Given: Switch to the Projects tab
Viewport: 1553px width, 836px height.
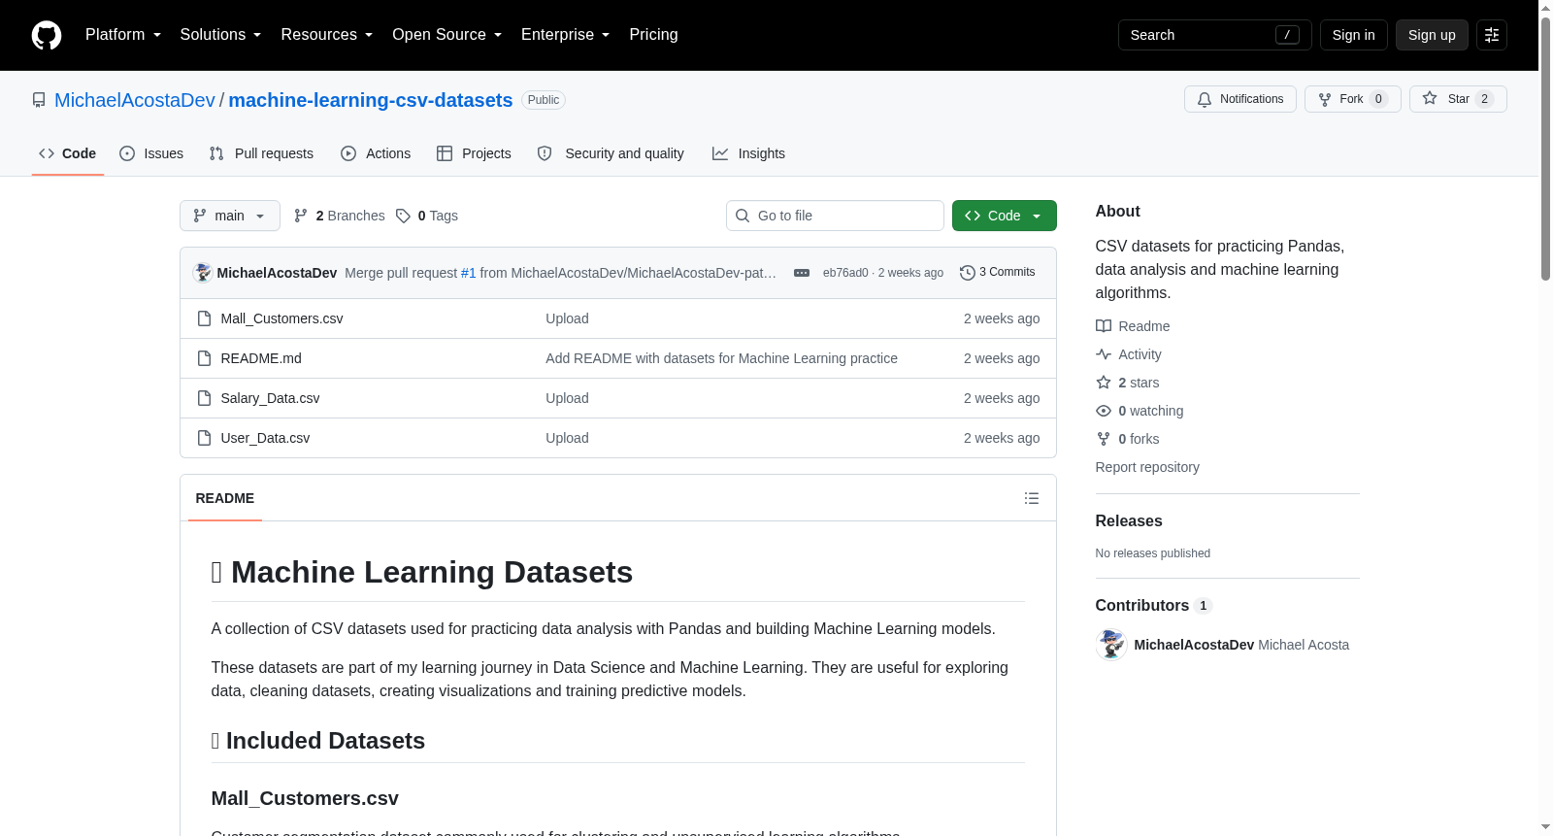Looking at the screenshot, I should click(x=474, y=153).
